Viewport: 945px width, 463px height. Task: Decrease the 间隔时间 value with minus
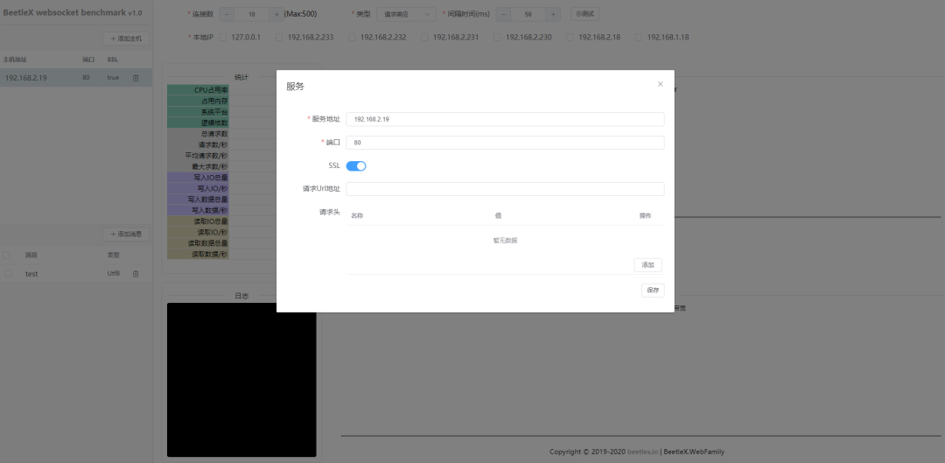[504, 14]
